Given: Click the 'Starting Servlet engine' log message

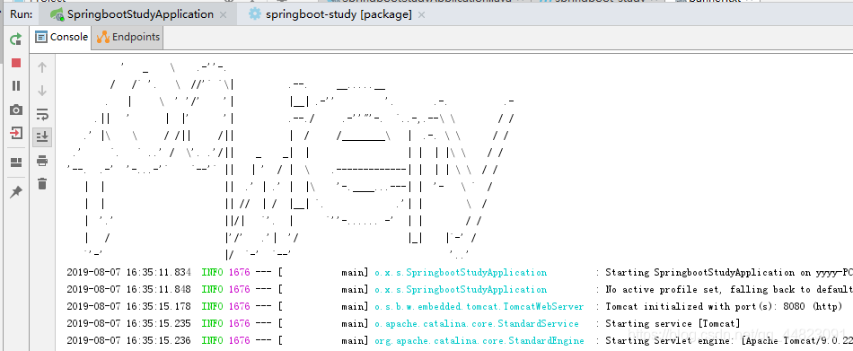Looking at the screenshot, I should pyautogui.click(x=728, y=340).
